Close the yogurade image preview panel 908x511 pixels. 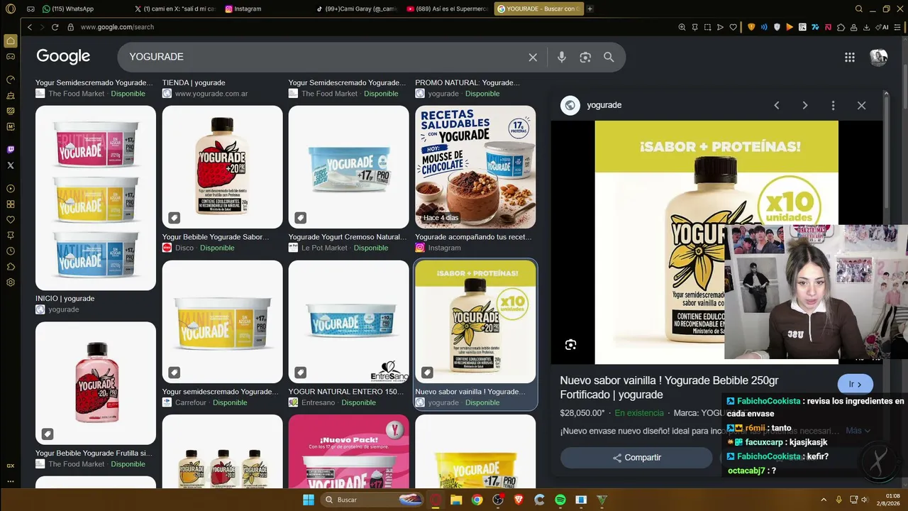coord(861,106)
